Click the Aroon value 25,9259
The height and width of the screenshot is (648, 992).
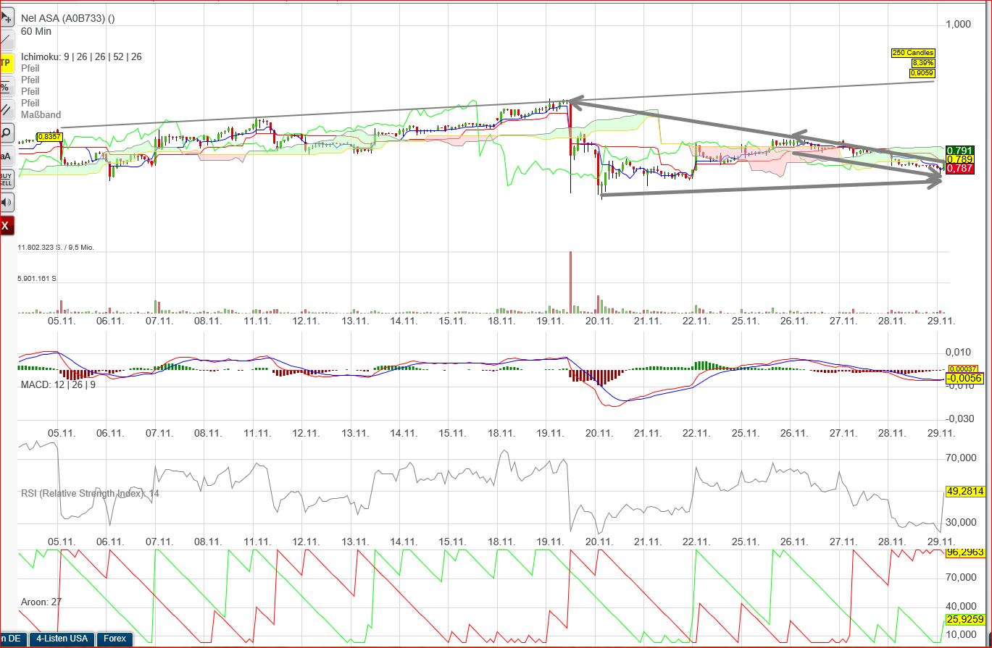point(965,620)
